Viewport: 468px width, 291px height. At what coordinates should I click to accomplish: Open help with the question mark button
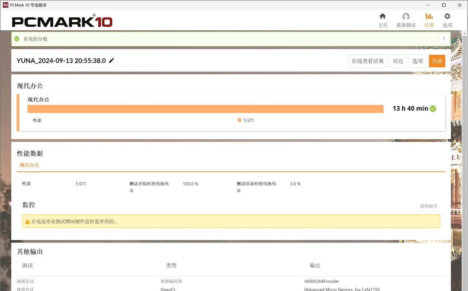tap(444, 39)
